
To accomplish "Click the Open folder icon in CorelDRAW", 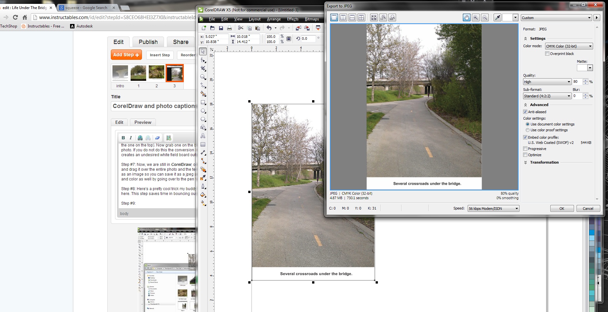I will (x=212, y=28).
